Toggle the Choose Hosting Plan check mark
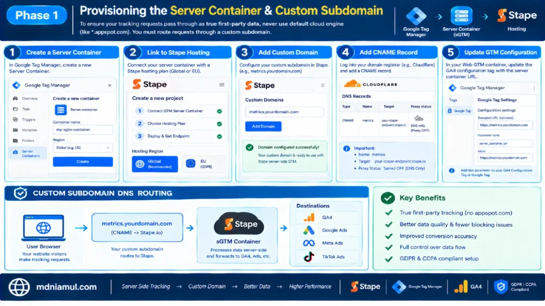The width and height of the screenshot is (545, 306). tap(219, 124)
